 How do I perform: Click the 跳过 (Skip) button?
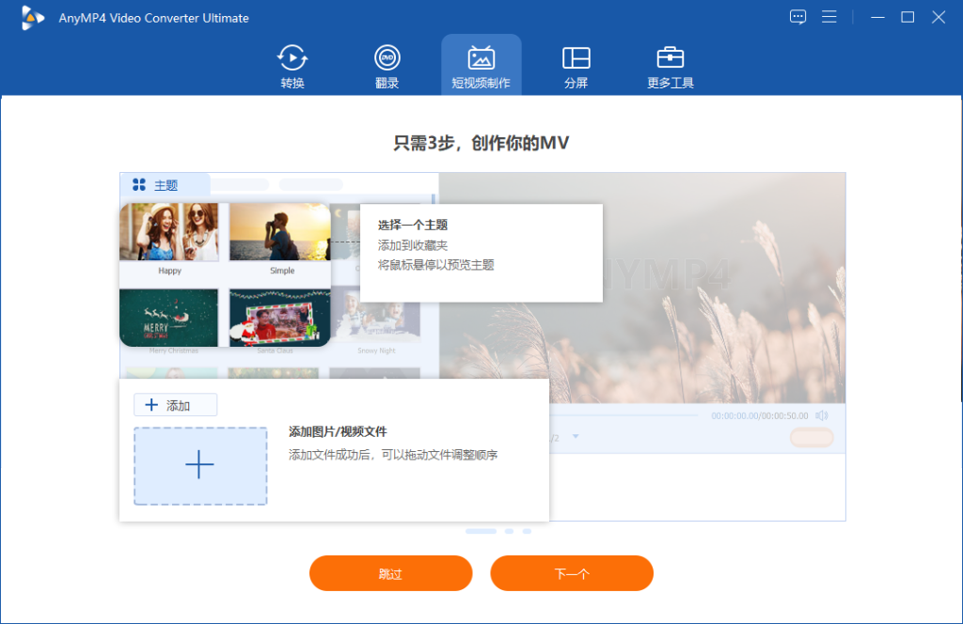[x=390, y=573]
